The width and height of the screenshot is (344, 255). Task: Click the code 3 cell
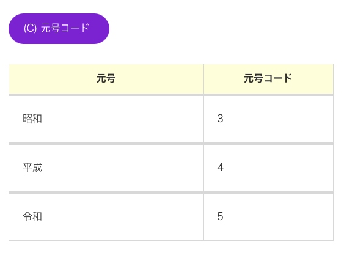[268, 119]
